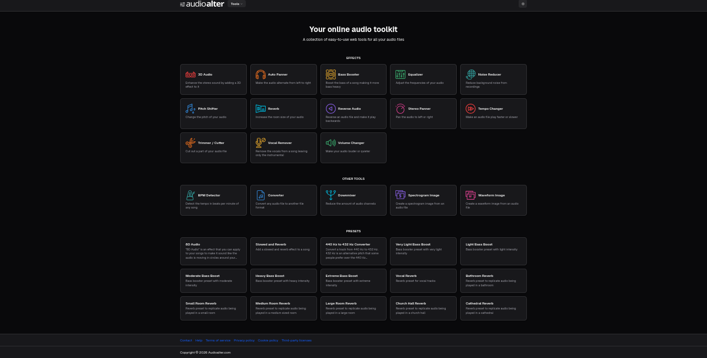This screenshot has width=707, height=358.
Task: Click the 3D Audio headset icon
Action: pyautogui.click(x=191, y=74)
